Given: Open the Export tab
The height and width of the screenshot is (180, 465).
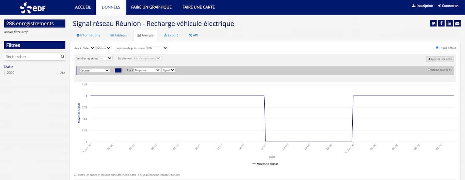Looking at the screenshot, I should tap(171, 35).
